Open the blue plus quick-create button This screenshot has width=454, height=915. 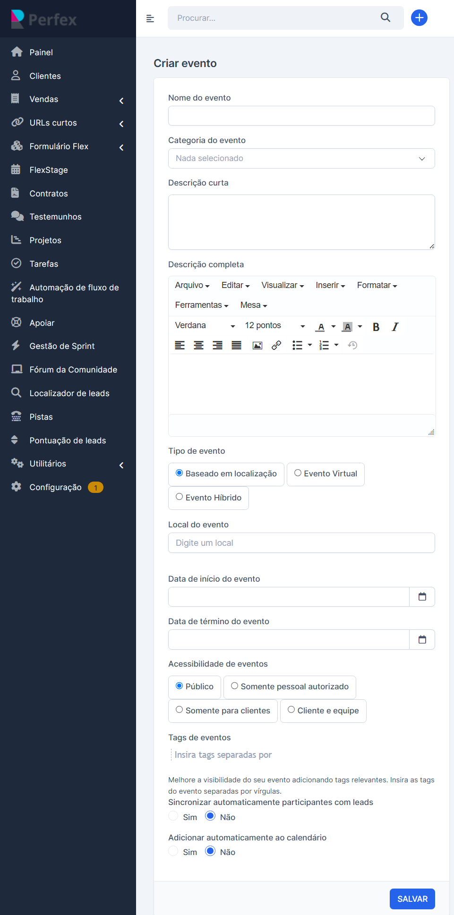419,18
